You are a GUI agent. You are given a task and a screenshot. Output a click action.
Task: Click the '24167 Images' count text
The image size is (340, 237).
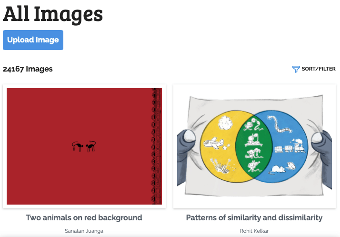(28, 69)
